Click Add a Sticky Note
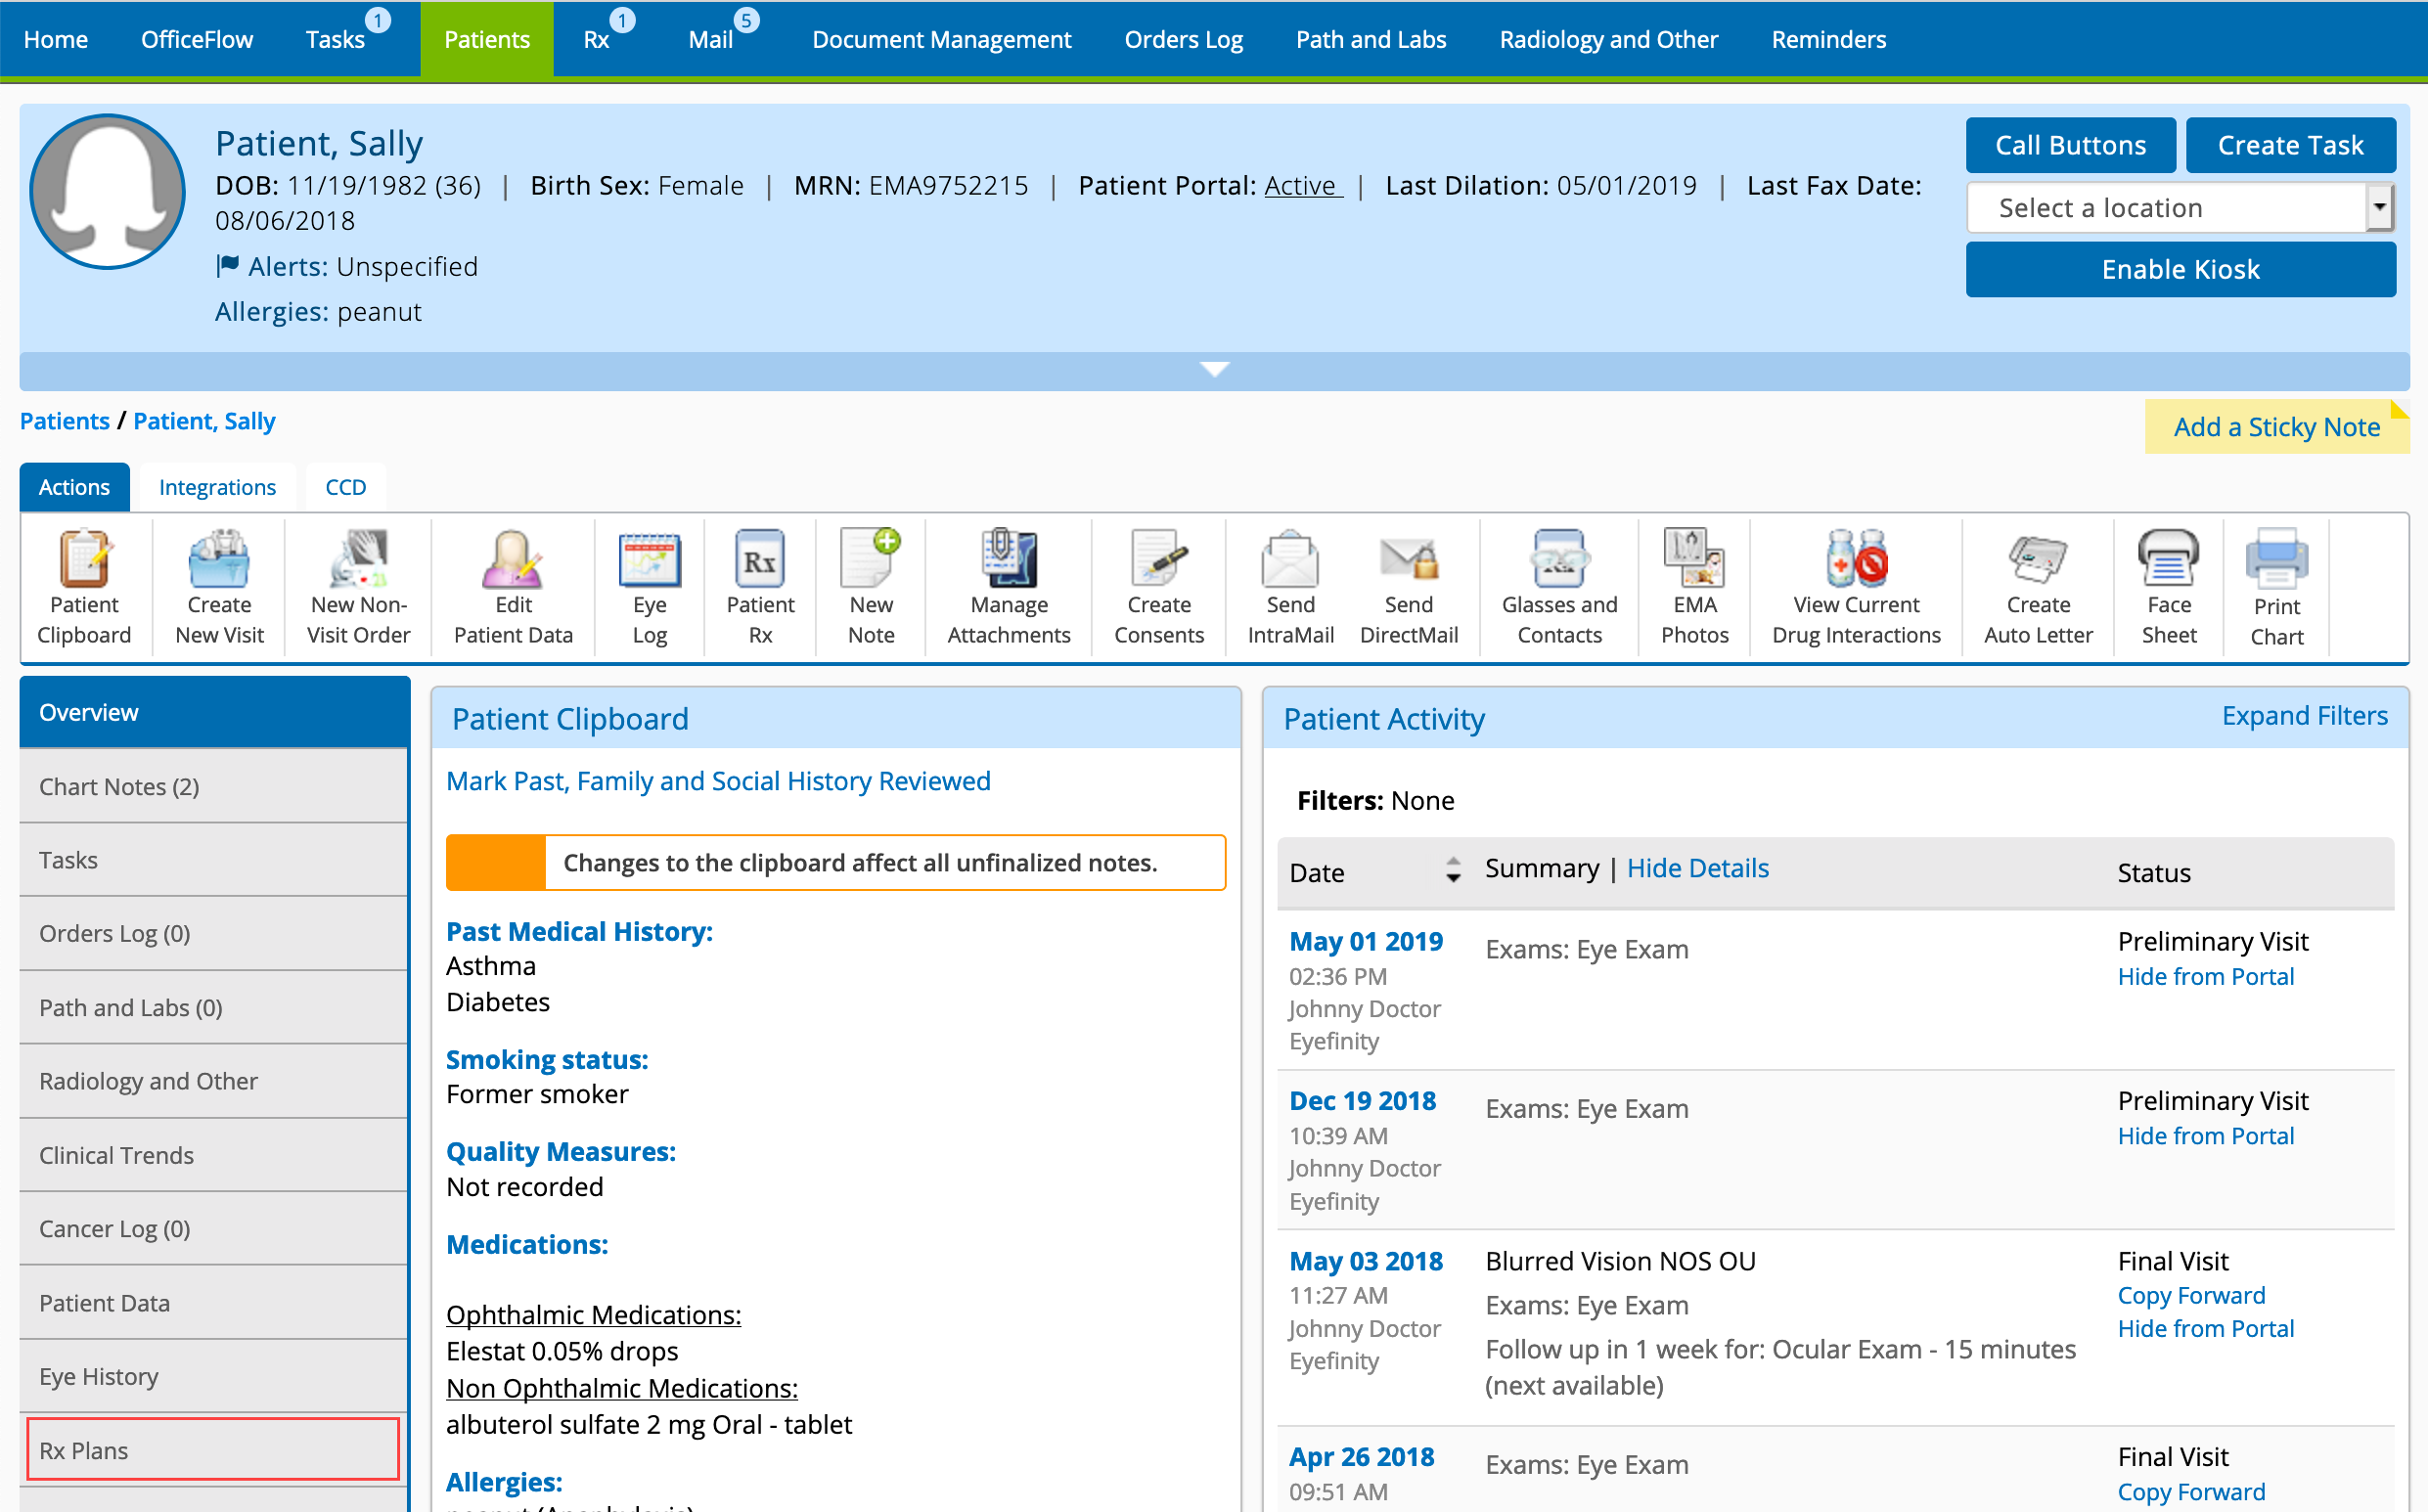 click(2275, 427)
